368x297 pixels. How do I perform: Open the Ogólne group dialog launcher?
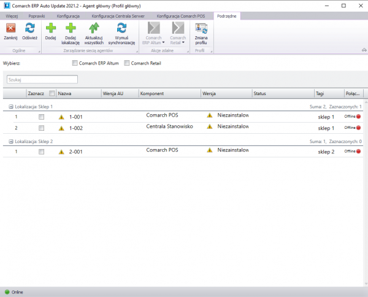[39, 52]
